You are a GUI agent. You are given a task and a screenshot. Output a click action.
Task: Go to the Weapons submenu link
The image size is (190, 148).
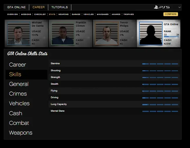point(63,14)
